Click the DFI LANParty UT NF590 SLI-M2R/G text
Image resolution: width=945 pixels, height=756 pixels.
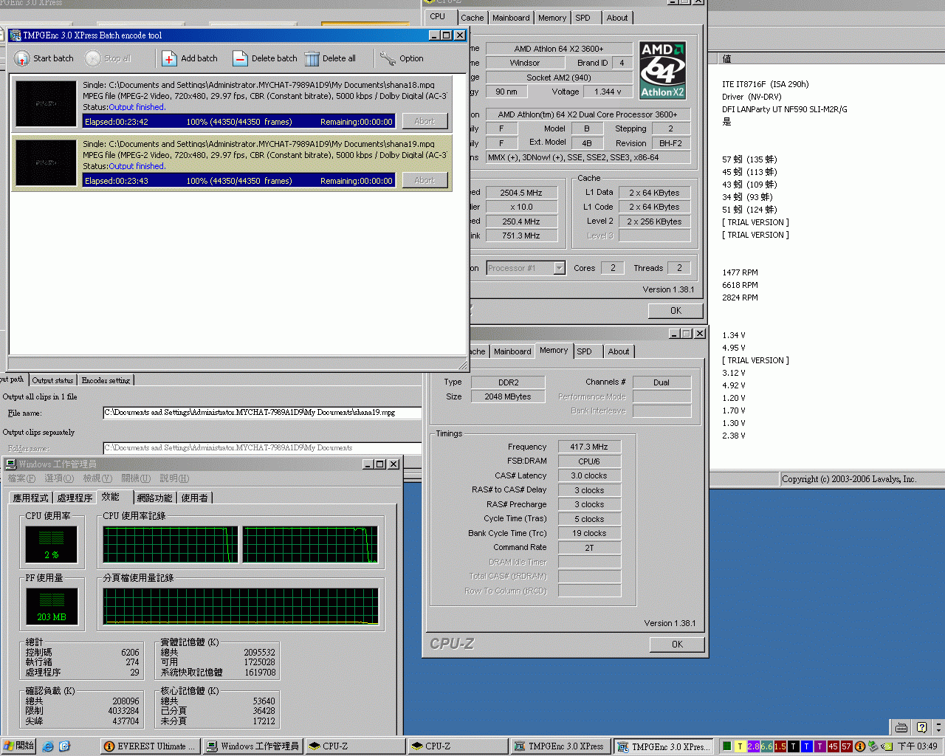[x=784, y=109]
